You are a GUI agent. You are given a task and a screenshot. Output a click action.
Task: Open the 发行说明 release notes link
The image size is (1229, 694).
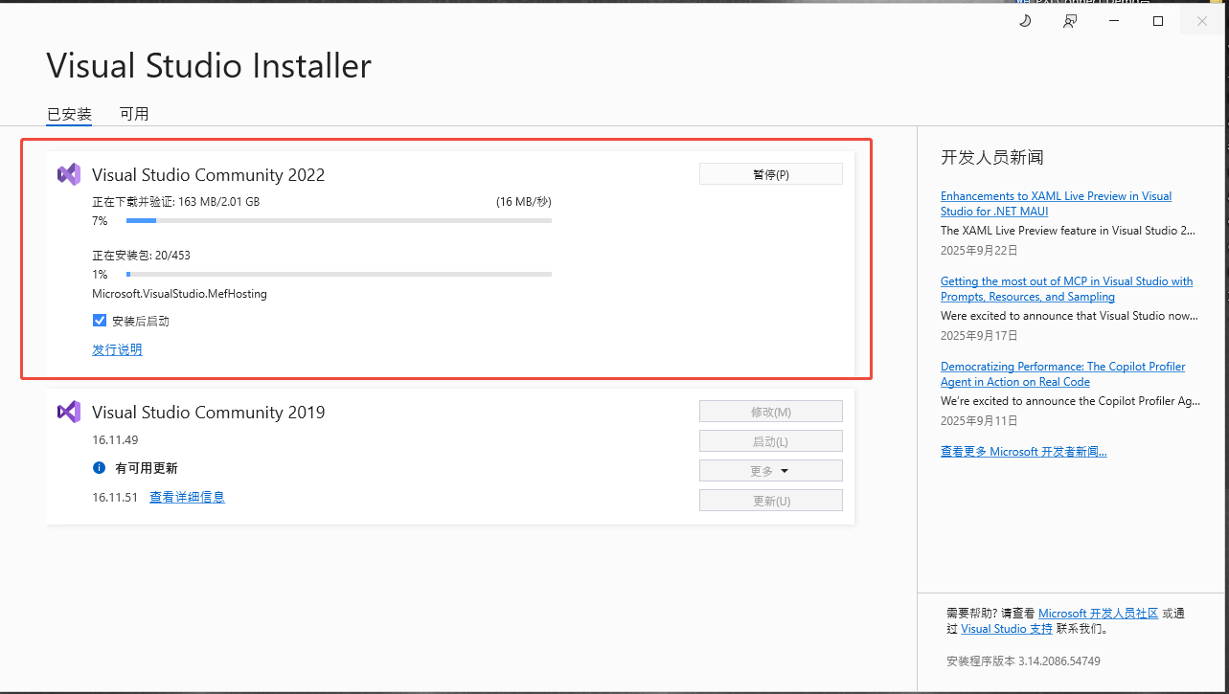tap(117, 349)
